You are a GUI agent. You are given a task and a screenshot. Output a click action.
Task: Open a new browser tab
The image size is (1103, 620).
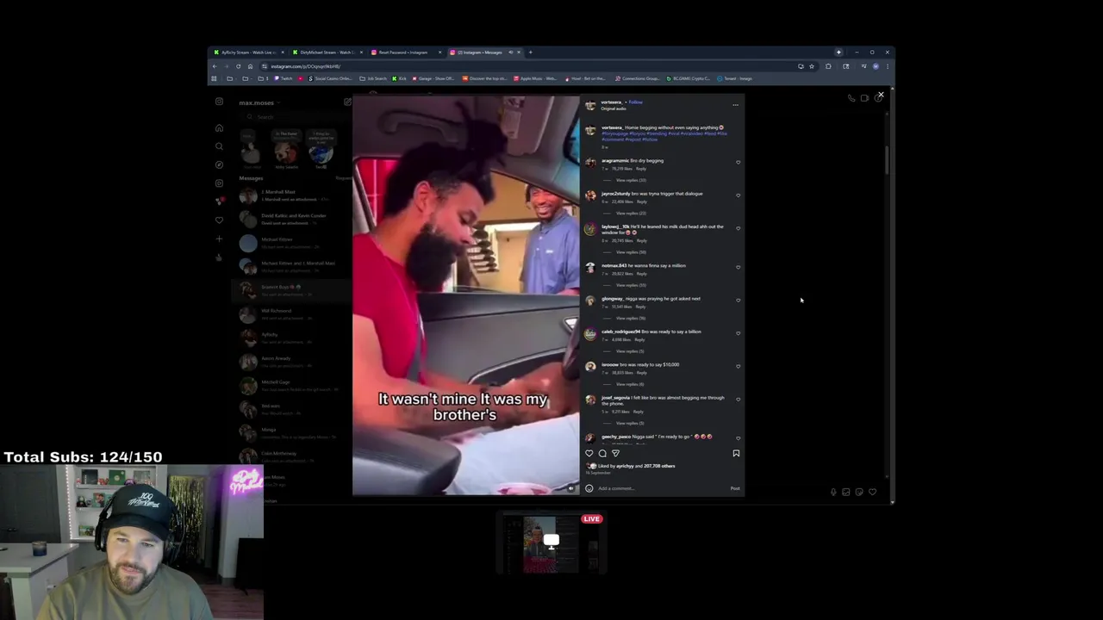point(530,53)
